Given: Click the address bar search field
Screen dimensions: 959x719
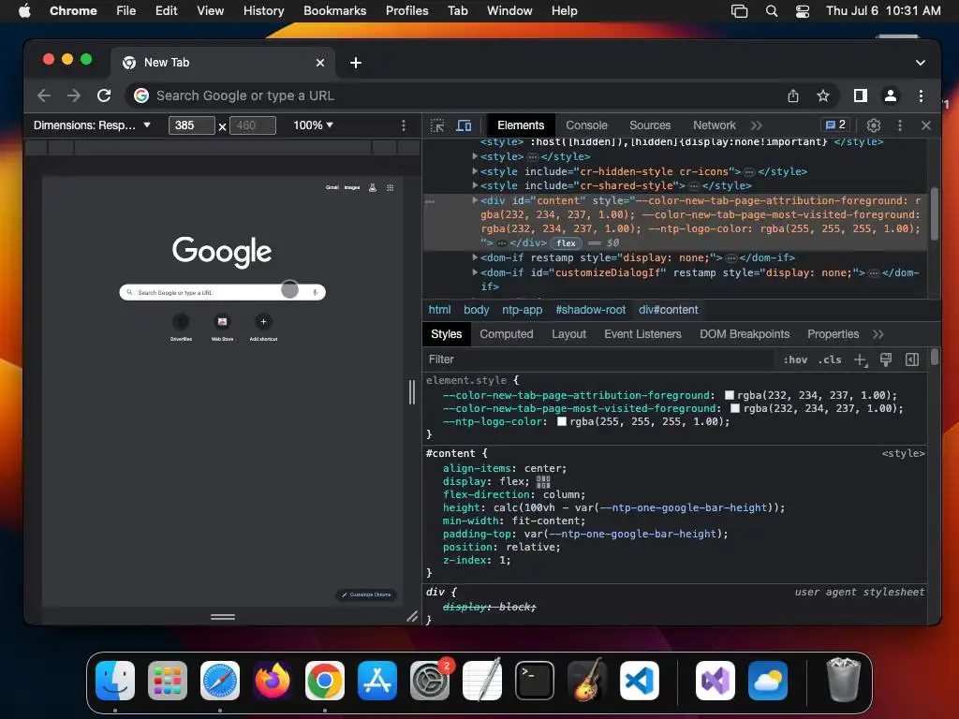Looking at the screenshot, I should point(452,96).
